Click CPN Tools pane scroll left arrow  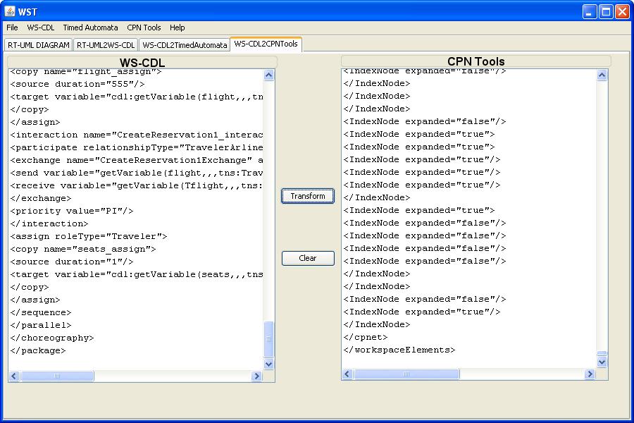pyautogui.click(x=347, y=374)
